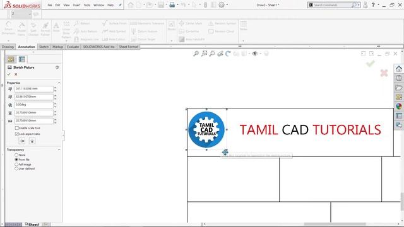Open Sketch Picture help question mark
Image resolution: width=404 pixels, height=227 pixels.
tap(57, 67)
